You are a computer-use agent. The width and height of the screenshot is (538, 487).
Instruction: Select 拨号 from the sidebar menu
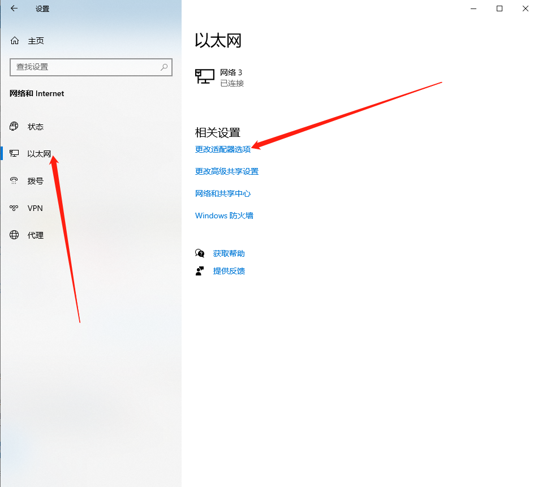36,180
